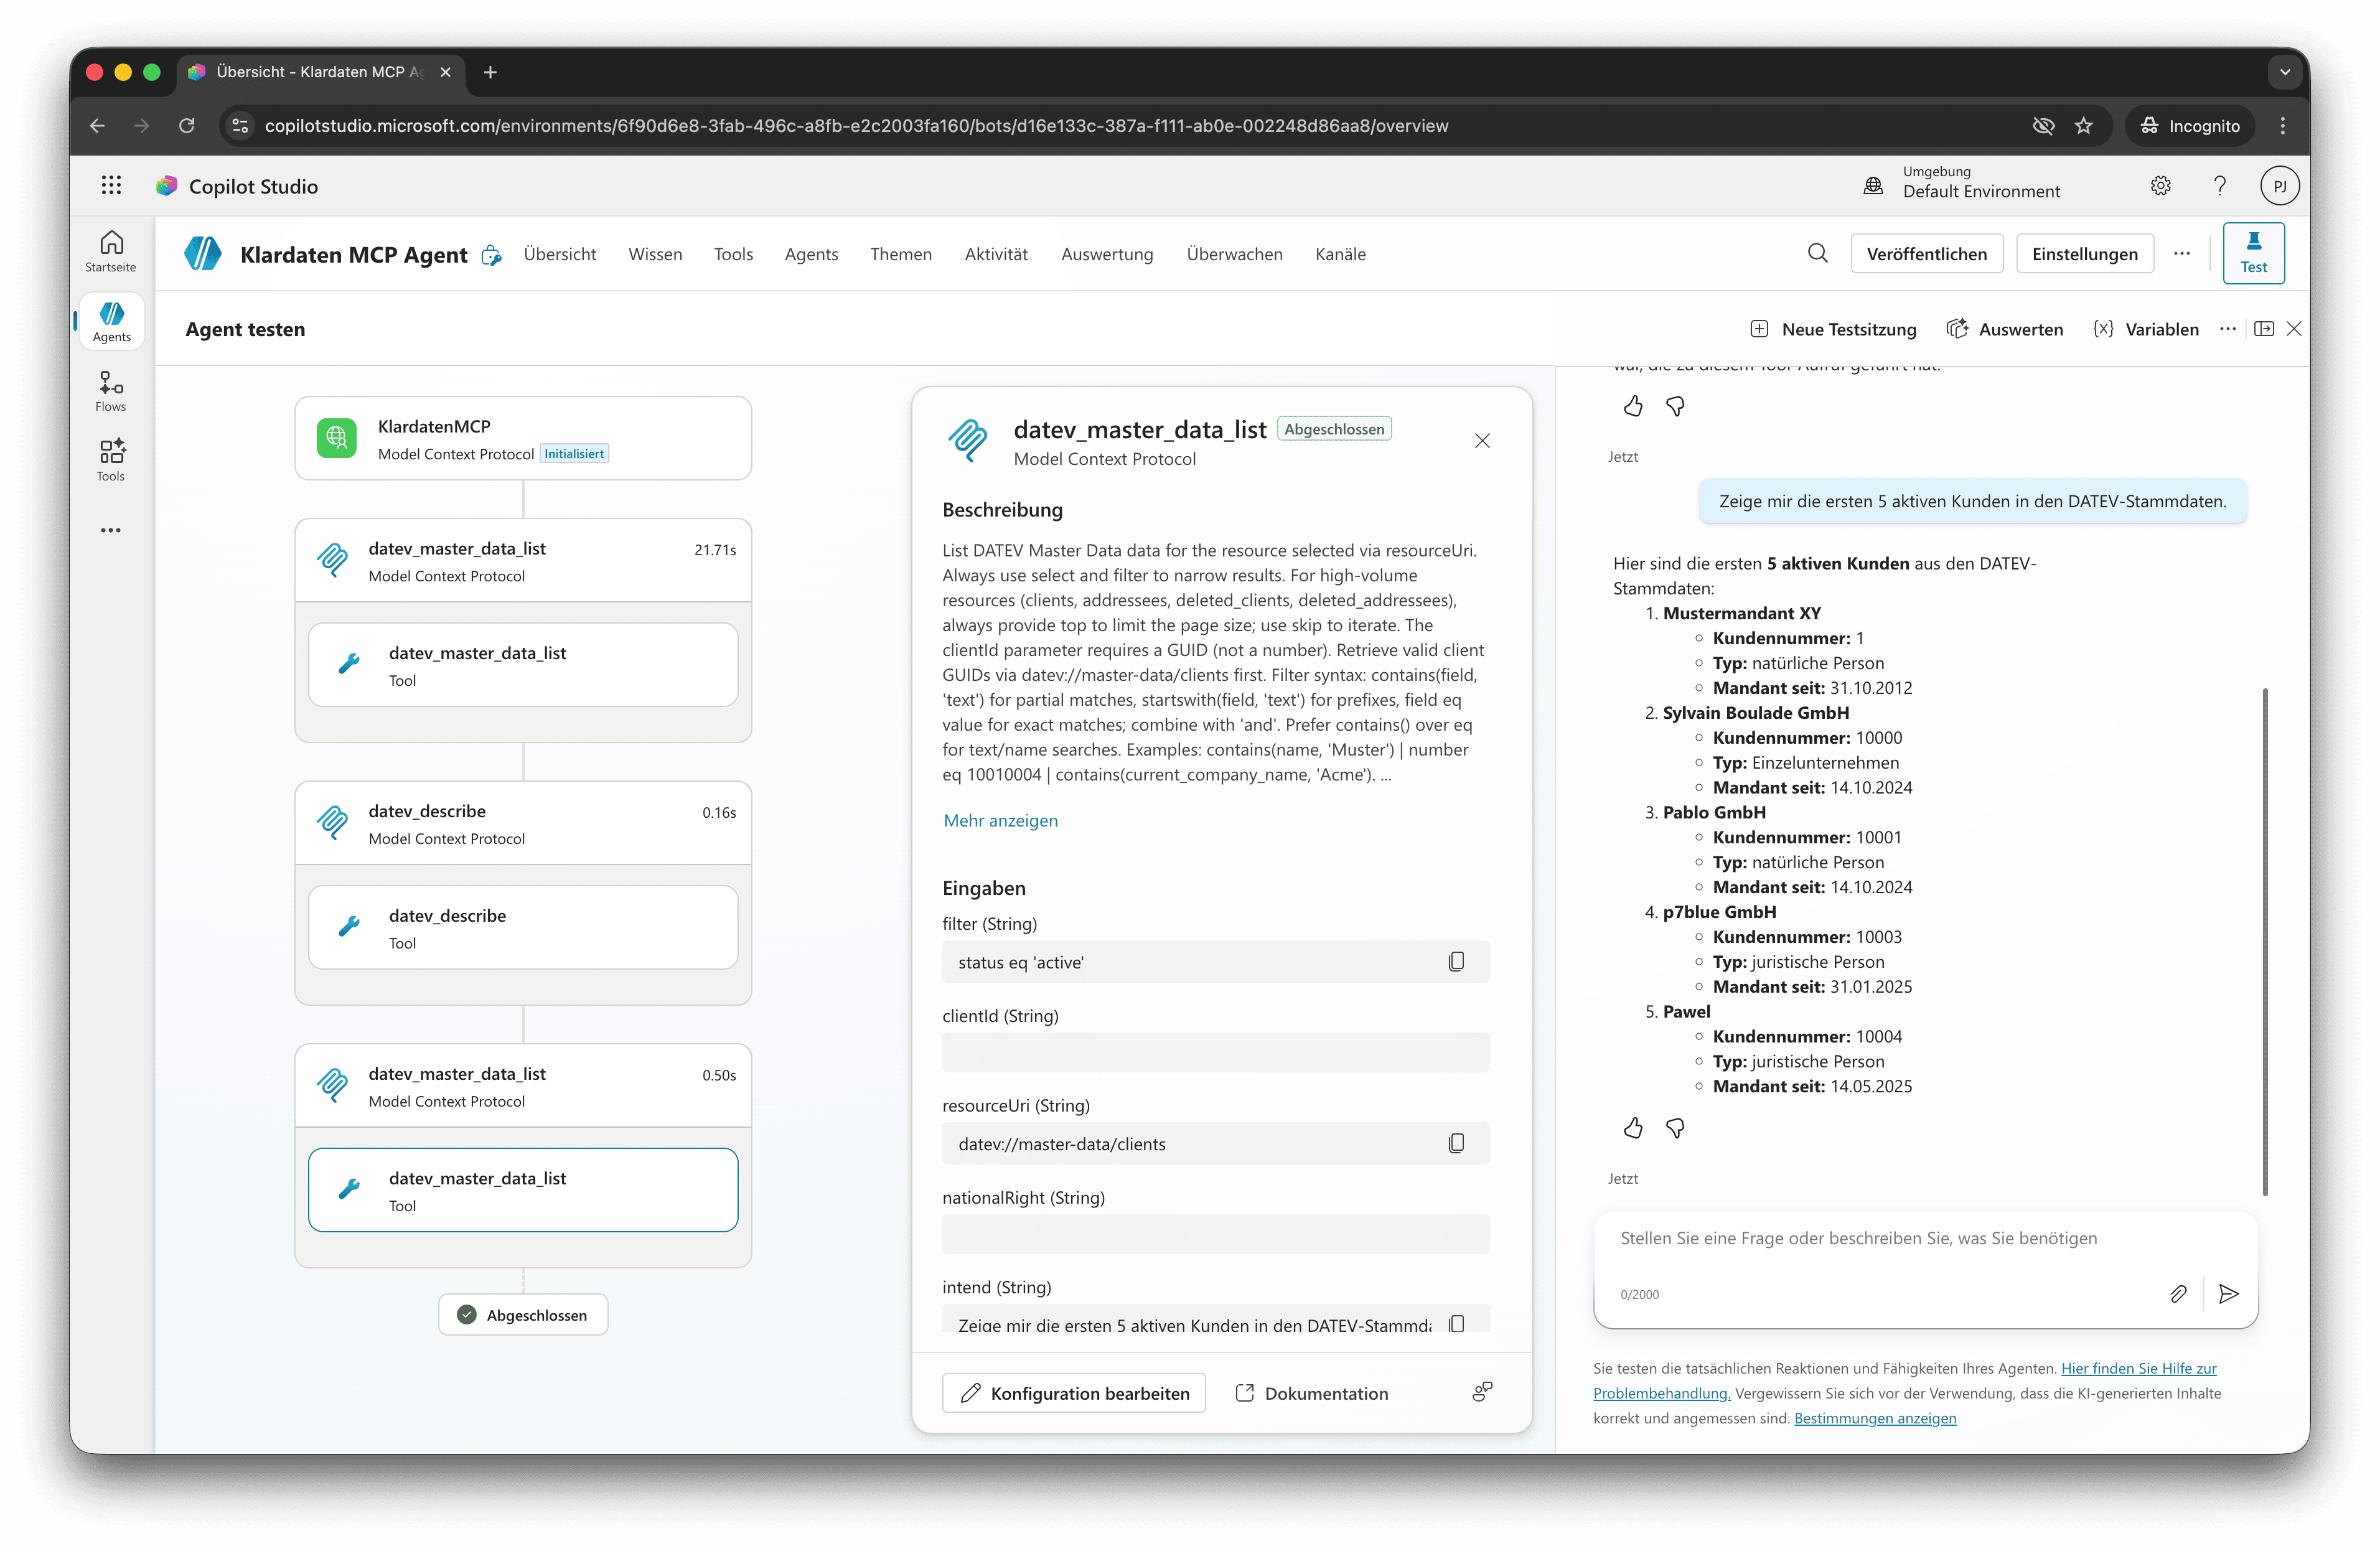The height and width of the screenshot is (1546, 2380).
Task: Click the clientId input field
Action: [x=1215, y=1052]
